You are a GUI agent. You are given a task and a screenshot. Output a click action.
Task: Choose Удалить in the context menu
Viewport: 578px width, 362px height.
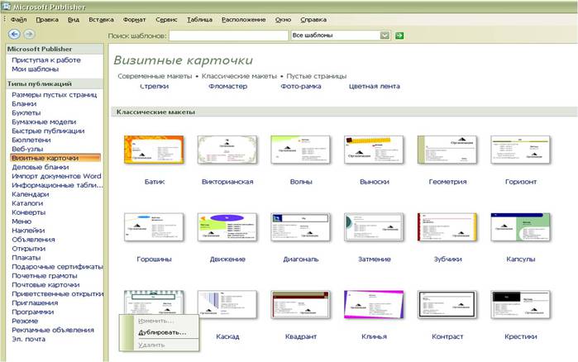pyautogui.click(x=151, y=345)
